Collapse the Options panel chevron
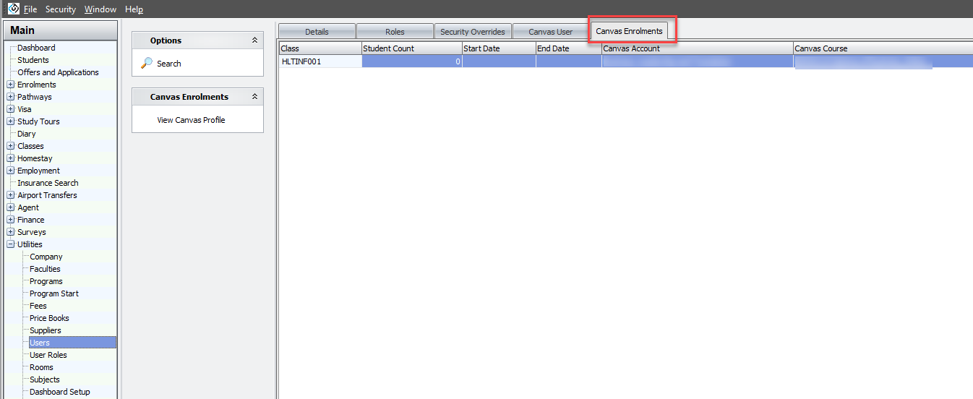This screenshot has height=399, width=973. click(254, 40)
